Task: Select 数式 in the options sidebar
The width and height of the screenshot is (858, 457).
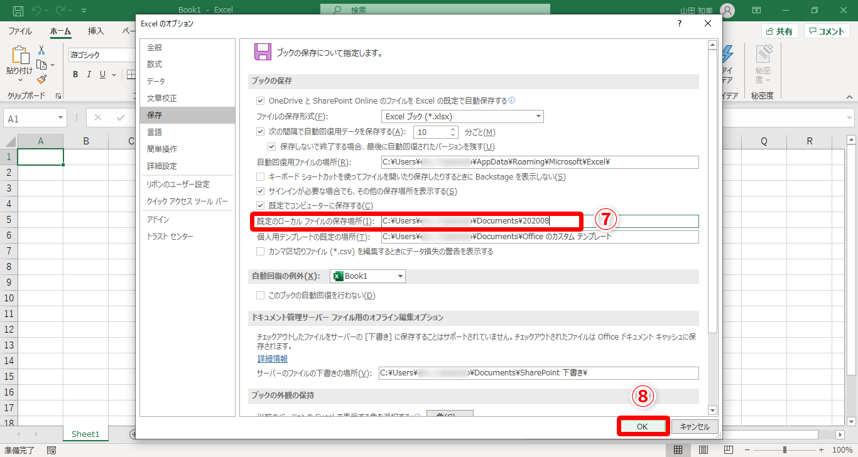Action: [187, 64]
